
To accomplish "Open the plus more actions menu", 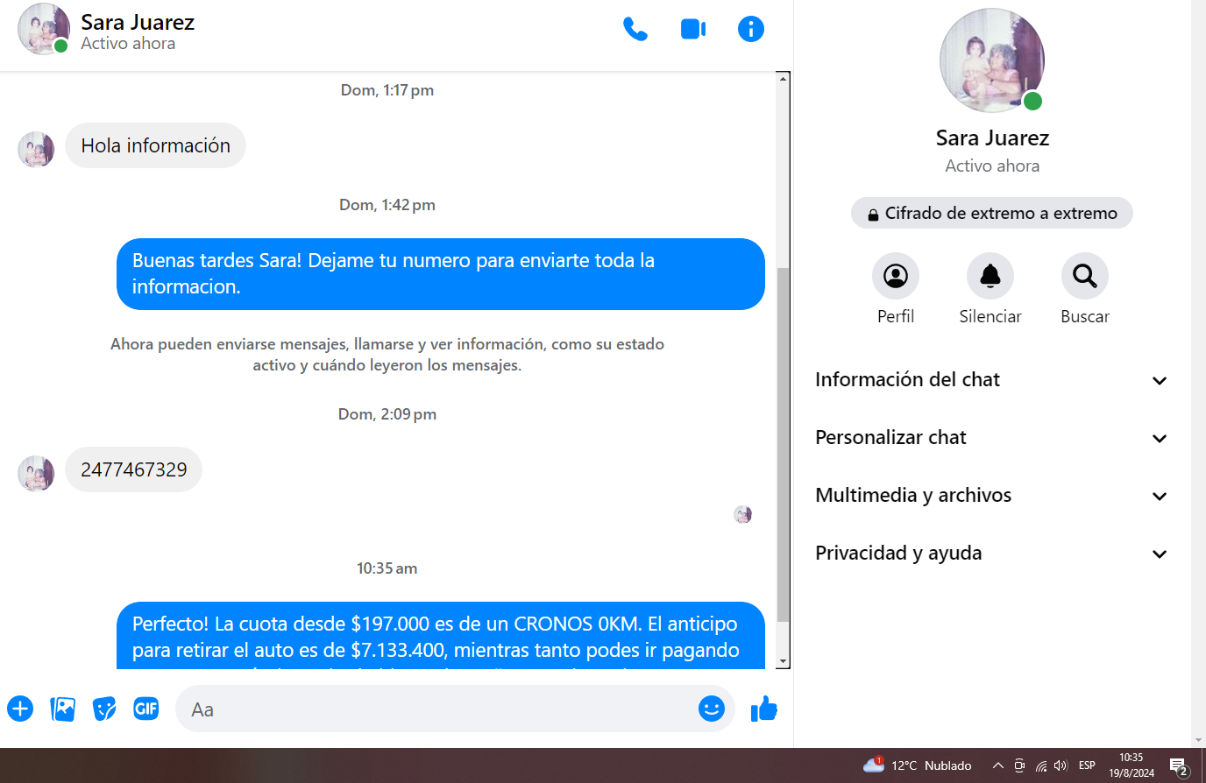I will 20,709.
